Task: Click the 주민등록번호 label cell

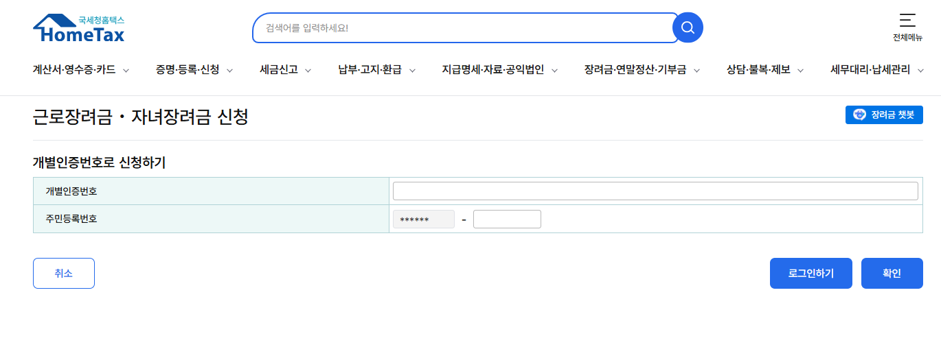Action: coord(211,219)
